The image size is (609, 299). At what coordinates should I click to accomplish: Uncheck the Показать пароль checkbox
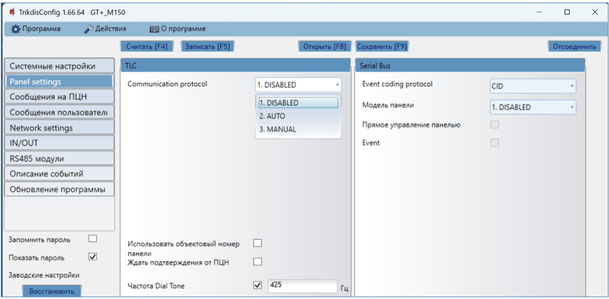pos(92,257)
